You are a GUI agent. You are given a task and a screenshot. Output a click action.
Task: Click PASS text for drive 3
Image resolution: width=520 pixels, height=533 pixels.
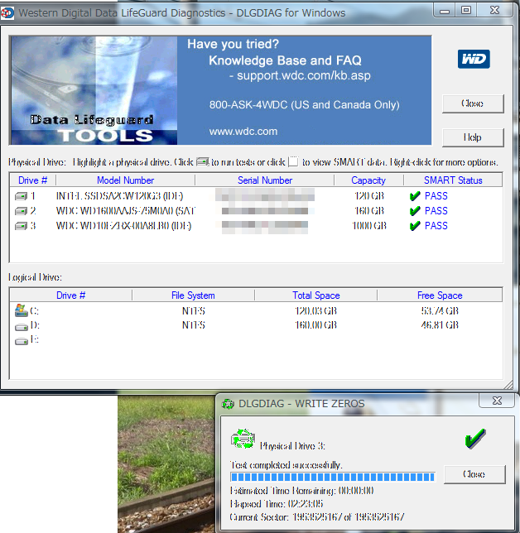coord(436,226)
